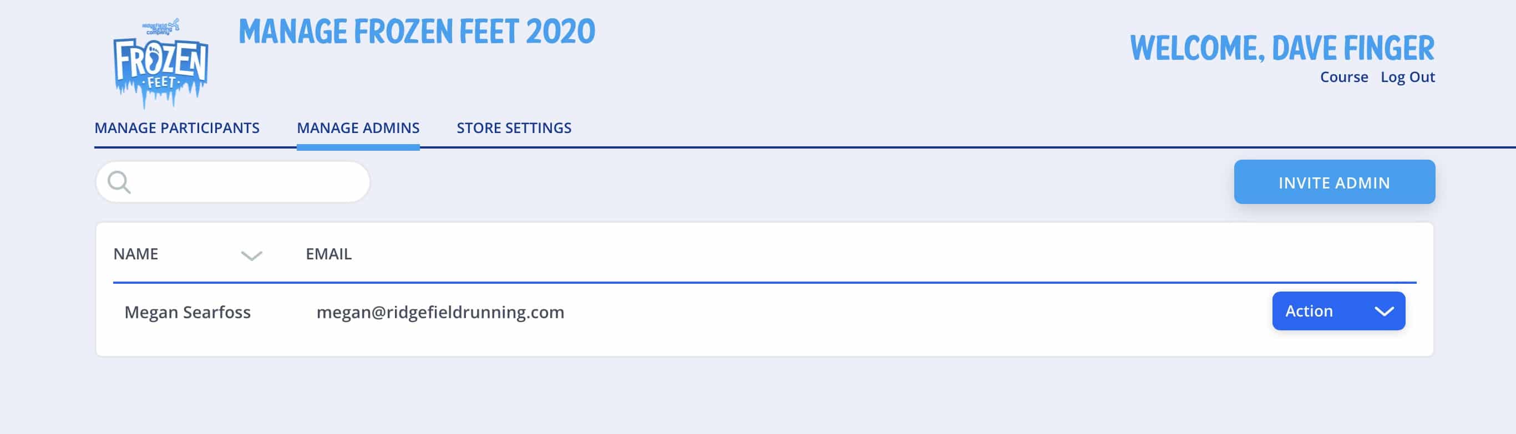Image resolution: width=1516 pixels, height=434 pixels.
Task: Click the Manage Frozen Feet 2020 heading
Action: tap(417, 32)
